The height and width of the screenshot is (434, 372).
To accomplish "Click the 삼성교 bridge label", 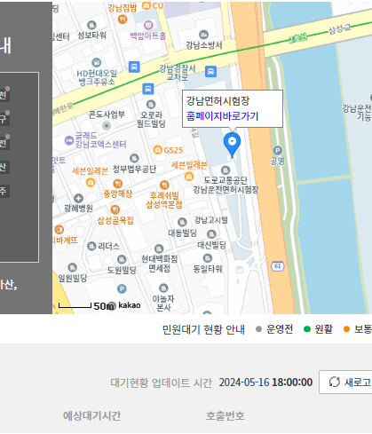I will [x=340, y=29].
